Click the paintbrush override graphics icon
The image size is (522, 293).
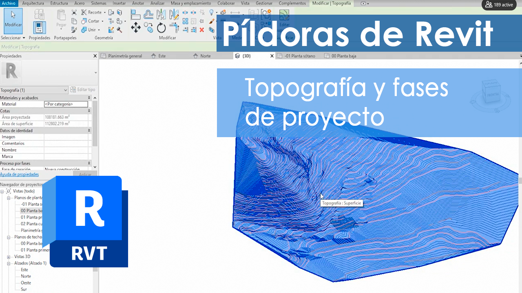211,21
